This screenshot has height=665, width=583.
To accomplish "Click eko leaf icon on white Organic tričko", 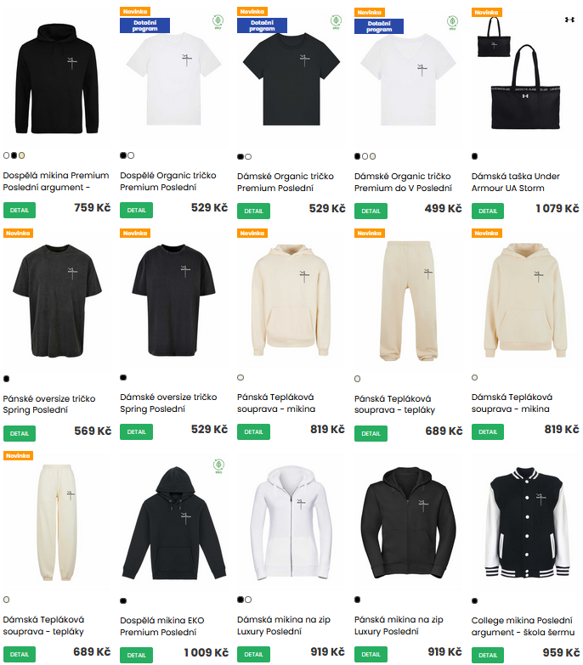I will (x=218, y=21).
